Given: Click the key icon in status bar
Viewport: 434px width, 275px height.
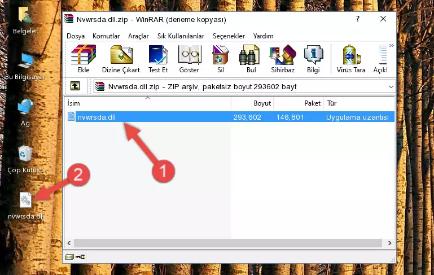Looking at the screenshot, I should pos(80,257).
